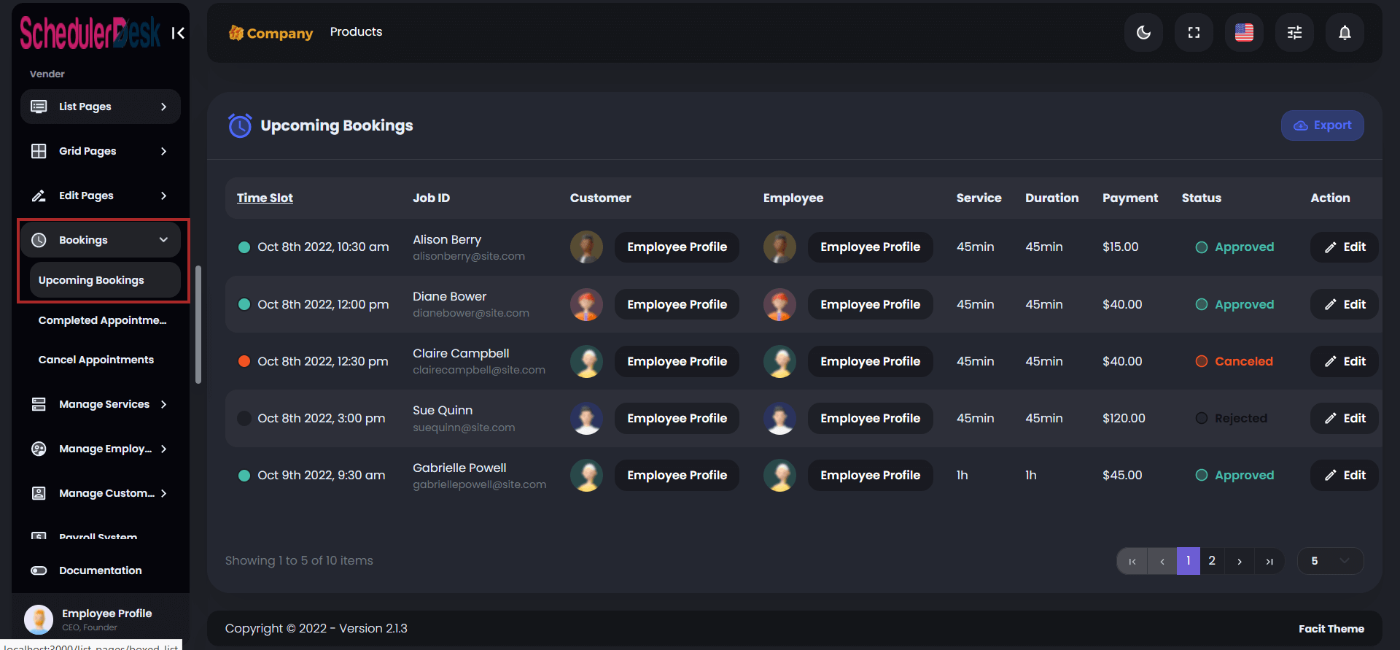Collapse the sidebar using the arrow icon

(178, 33)
